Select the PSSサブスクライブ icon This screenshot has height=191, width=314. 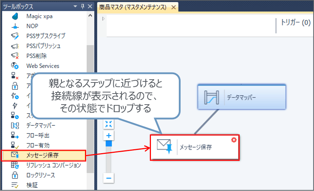point(15,36)
